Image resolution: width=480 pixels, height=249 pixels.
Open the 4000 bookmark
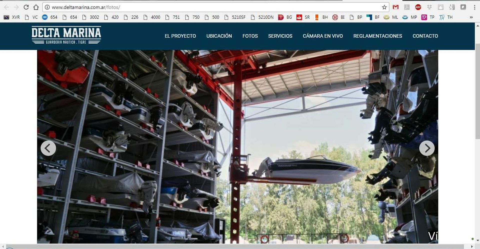tap(152, 17)
